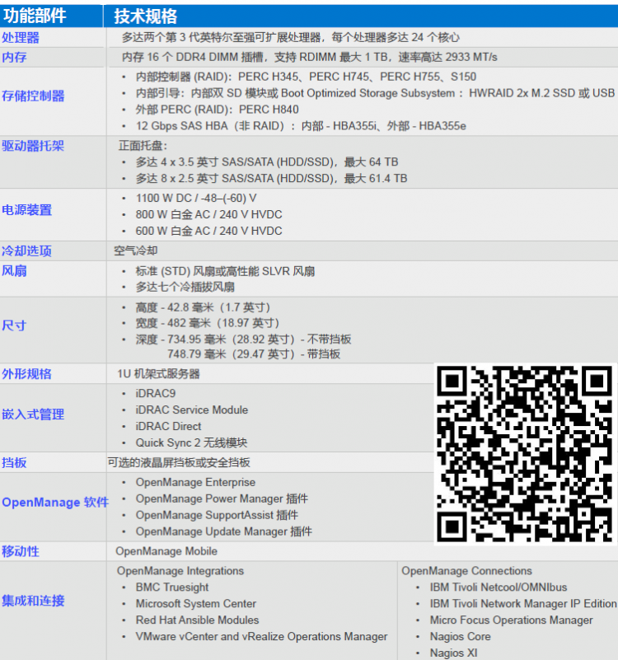
Task: Click the OpenManage Integrations heading
Action: (x=180, y=571)
